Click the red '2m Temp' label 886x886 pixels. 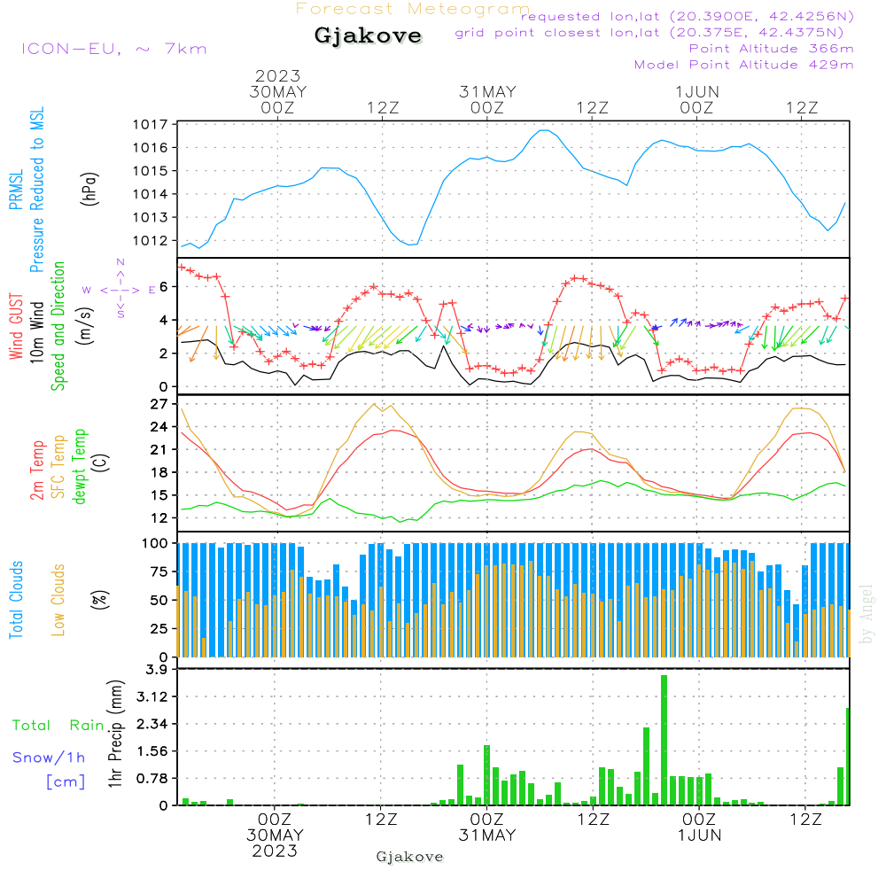pyautogui.click(x=36, y=470)
